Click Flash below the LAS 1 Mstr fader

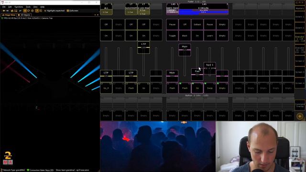pos(172,88)
